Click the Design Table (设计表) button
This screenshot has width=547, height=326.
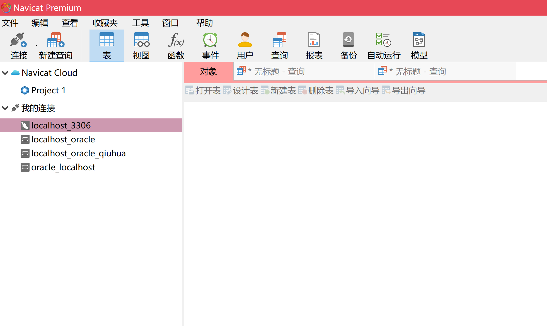click(x=241, y=91)
